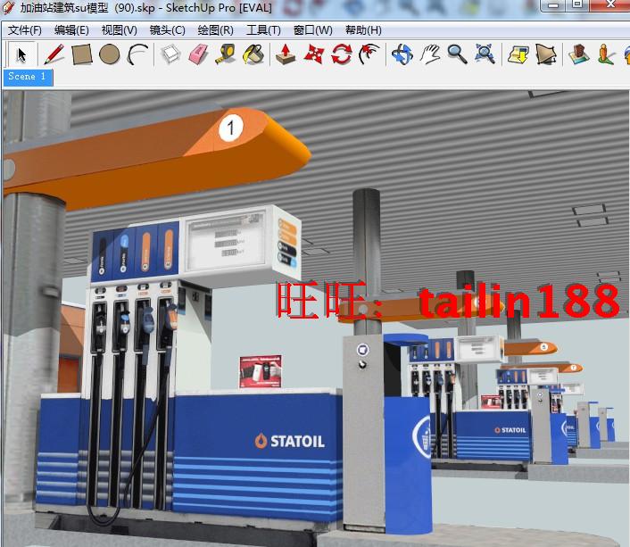The image size is (630, 547).
Task: Maximize the SketchUp window
Action: click(577, 5)
